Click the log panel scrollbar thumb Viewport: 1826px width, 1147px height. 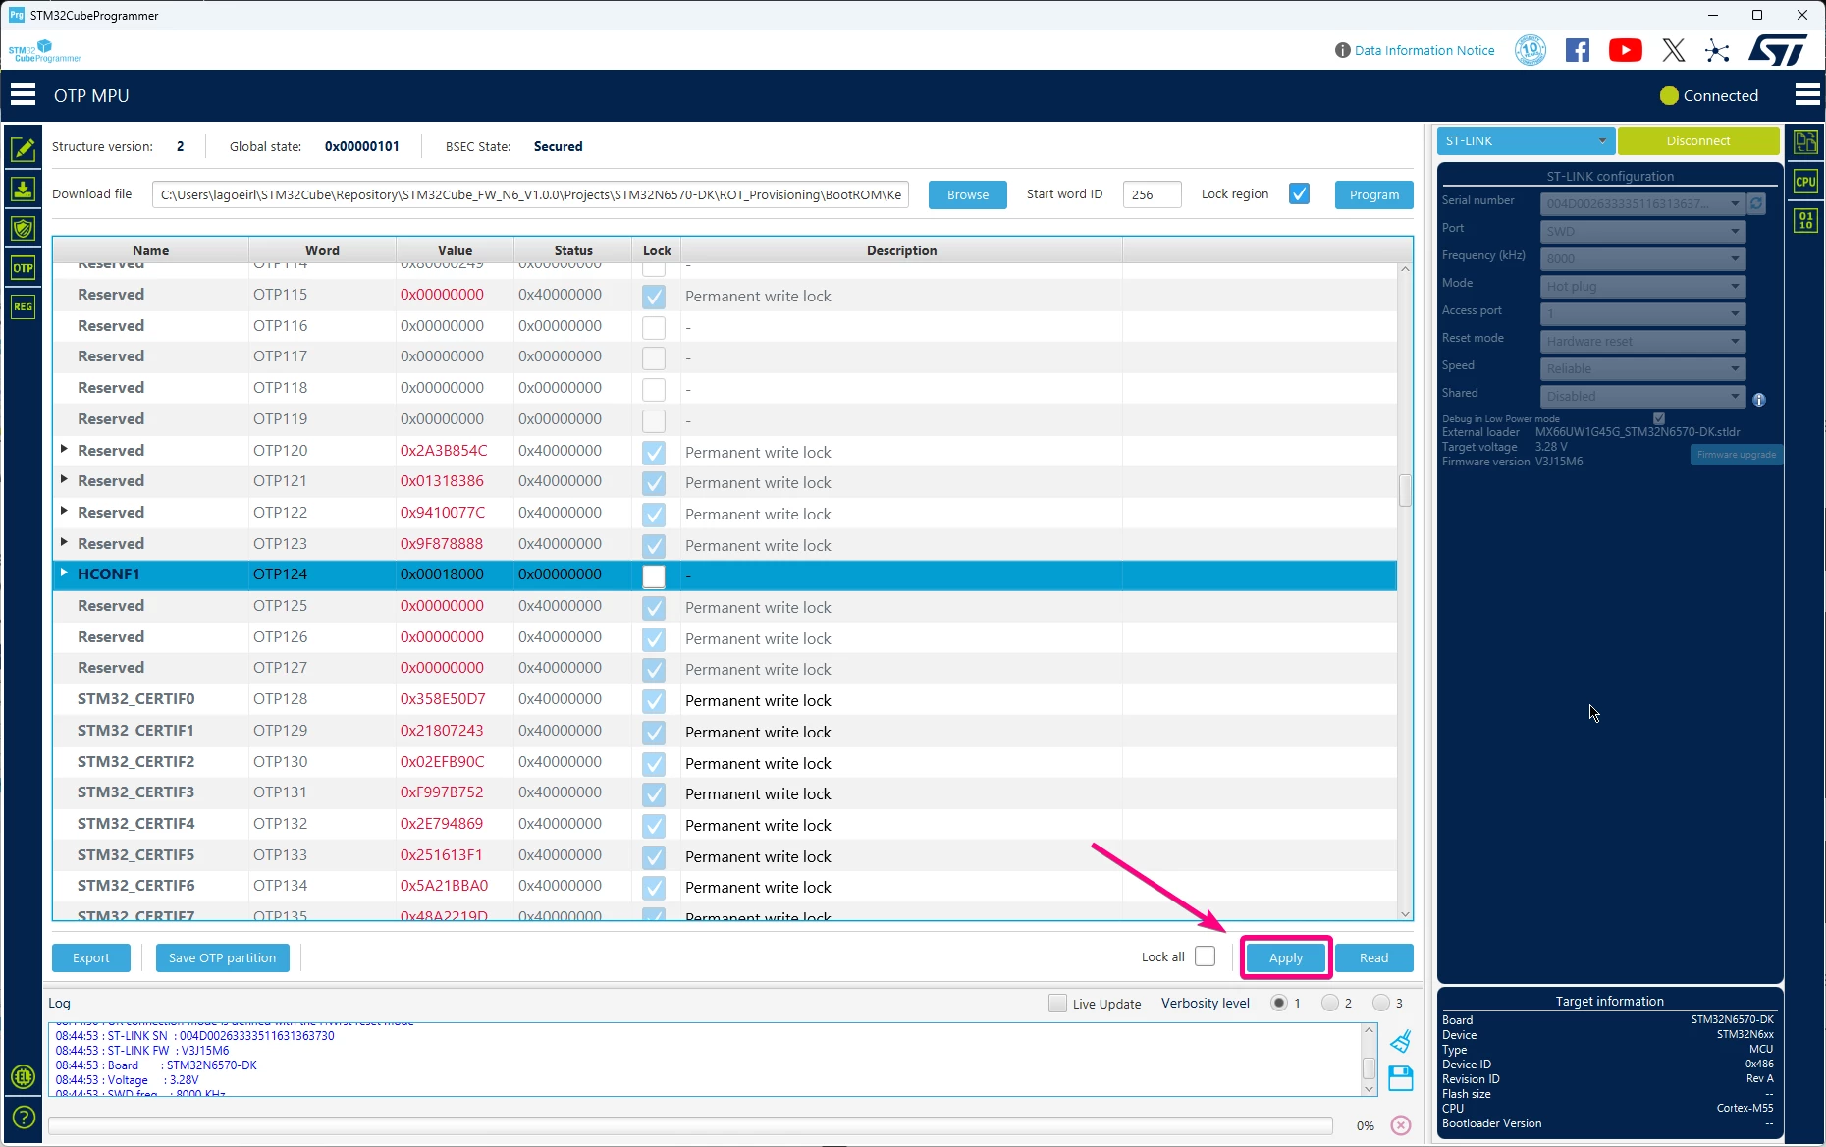coord(1369,1066)
